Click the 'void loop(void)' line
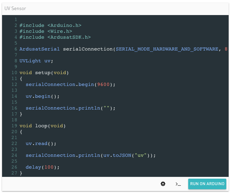Screen dimensions: 231x194 pos(42,126)
